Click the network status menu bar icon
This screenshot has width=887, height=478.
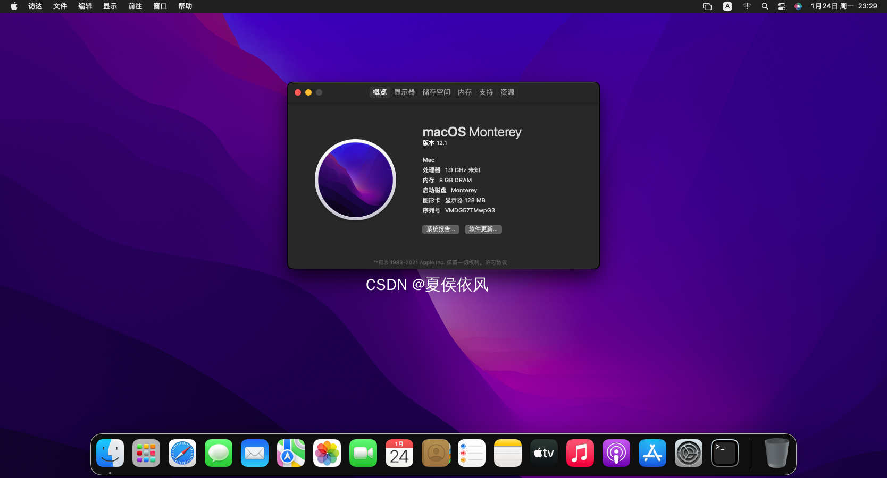(x=747, y=6)
